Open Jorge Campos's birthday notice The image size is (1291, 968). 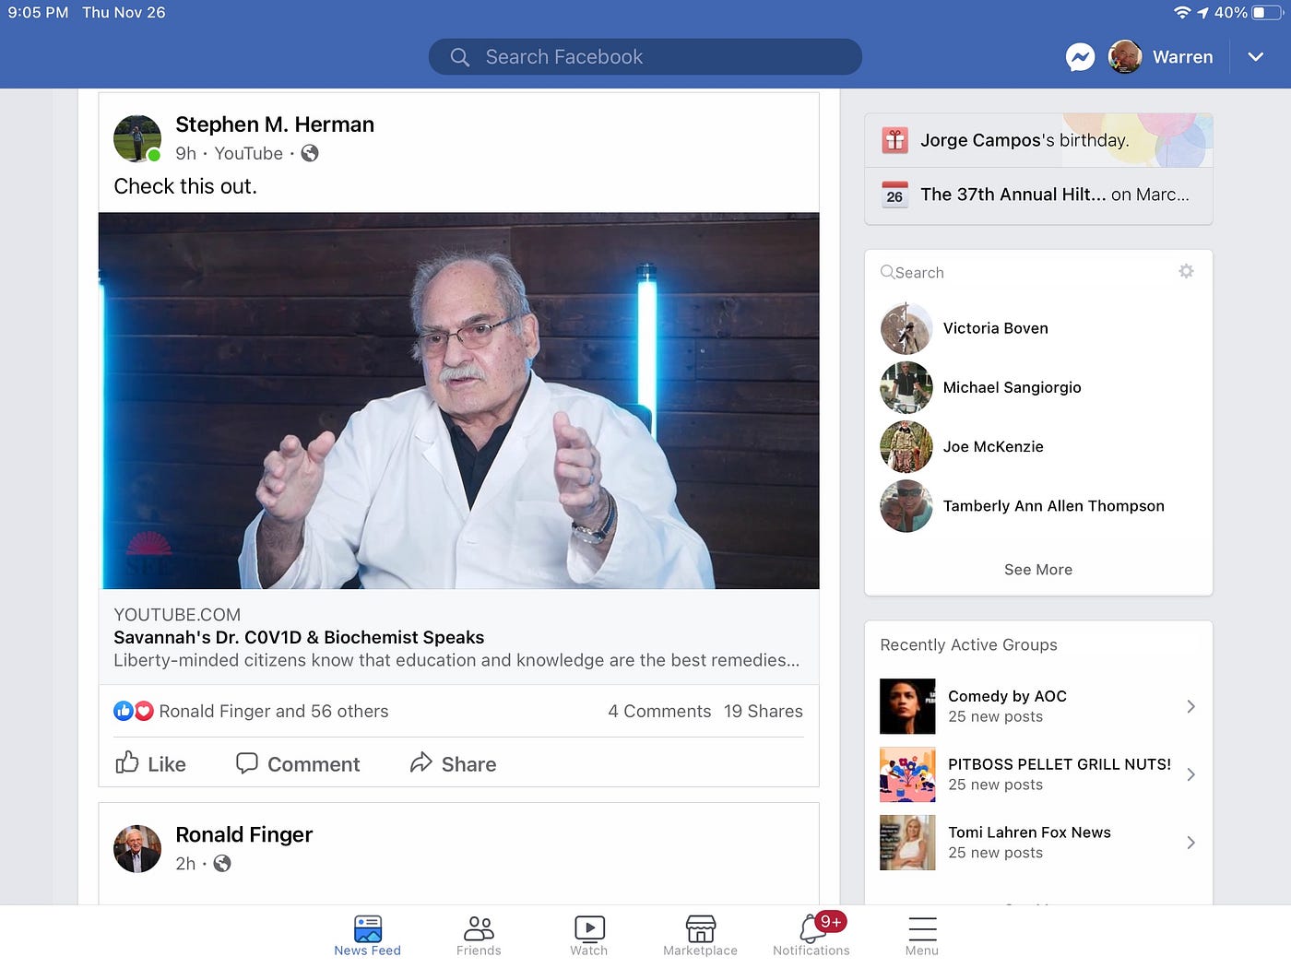pos(1038,140)
